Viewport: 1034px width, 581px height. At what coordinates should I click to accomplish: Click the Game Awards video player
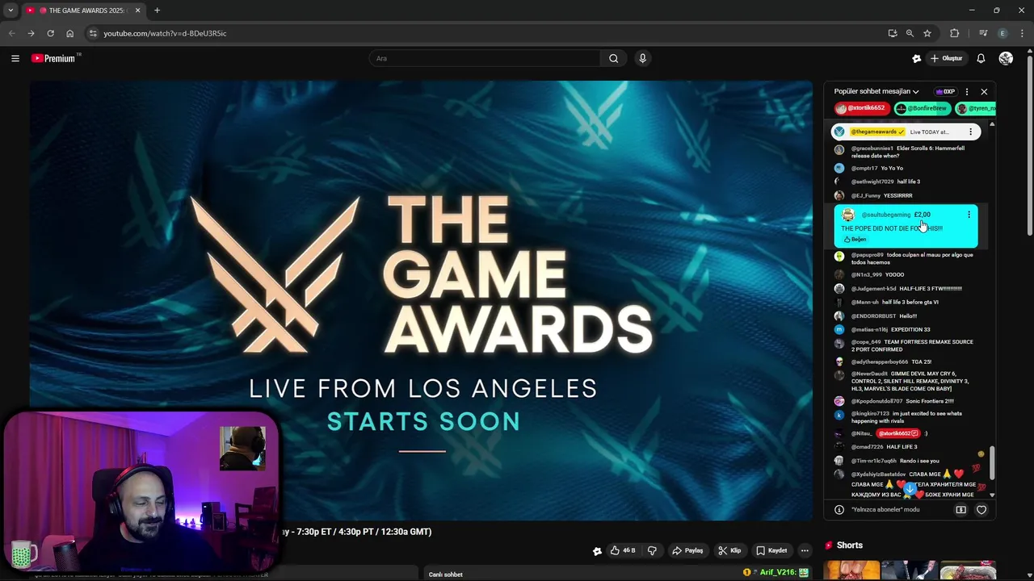tap(421, 300)
